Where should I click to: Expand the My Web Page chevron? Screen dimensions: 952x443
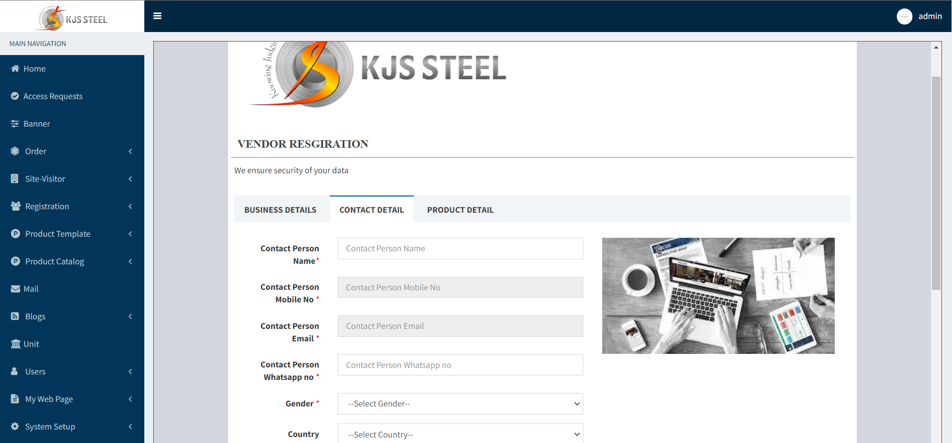tap(130, 399)
